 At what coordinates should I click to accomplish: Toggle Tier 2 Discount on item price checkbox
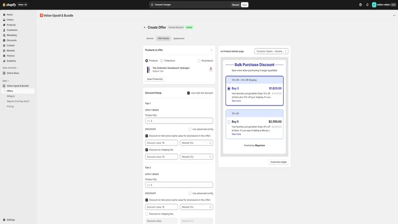(146, 200)
